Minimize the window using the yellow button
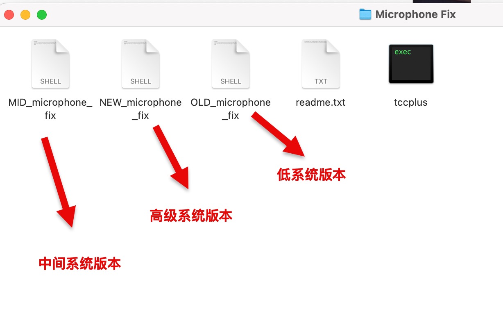Image resolution: width=503 pixels, height=318 pixels. [25, 15]
